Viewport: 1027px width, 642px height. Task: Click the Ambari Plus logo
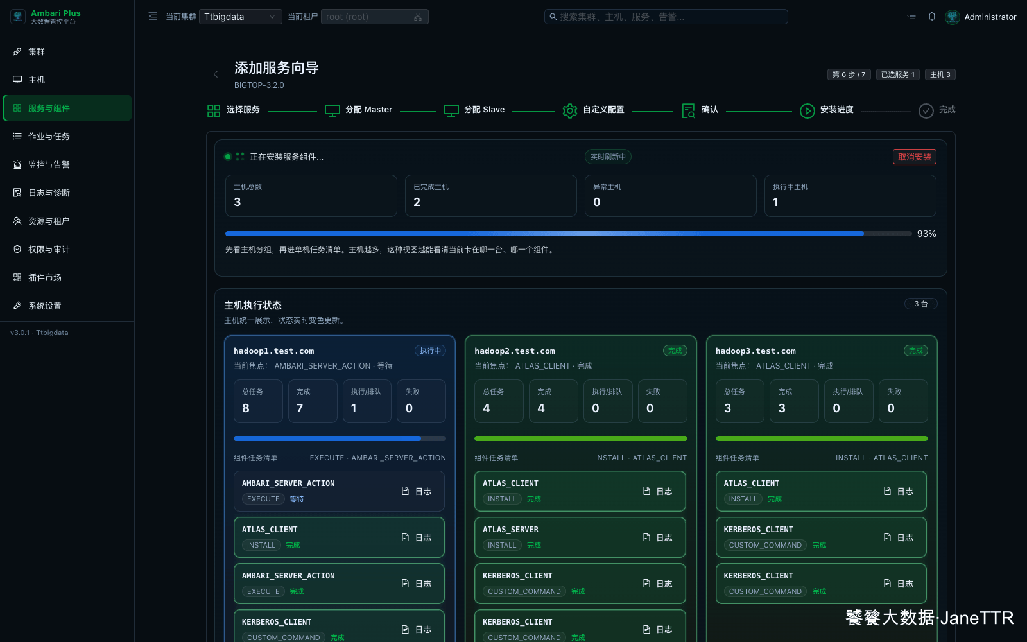[18, 17]
